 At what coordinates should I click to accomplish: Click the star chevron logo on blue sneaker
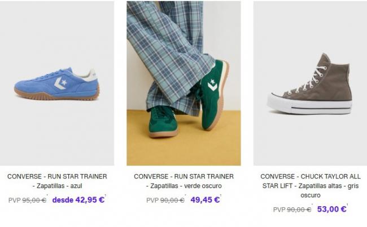point(60,83)
